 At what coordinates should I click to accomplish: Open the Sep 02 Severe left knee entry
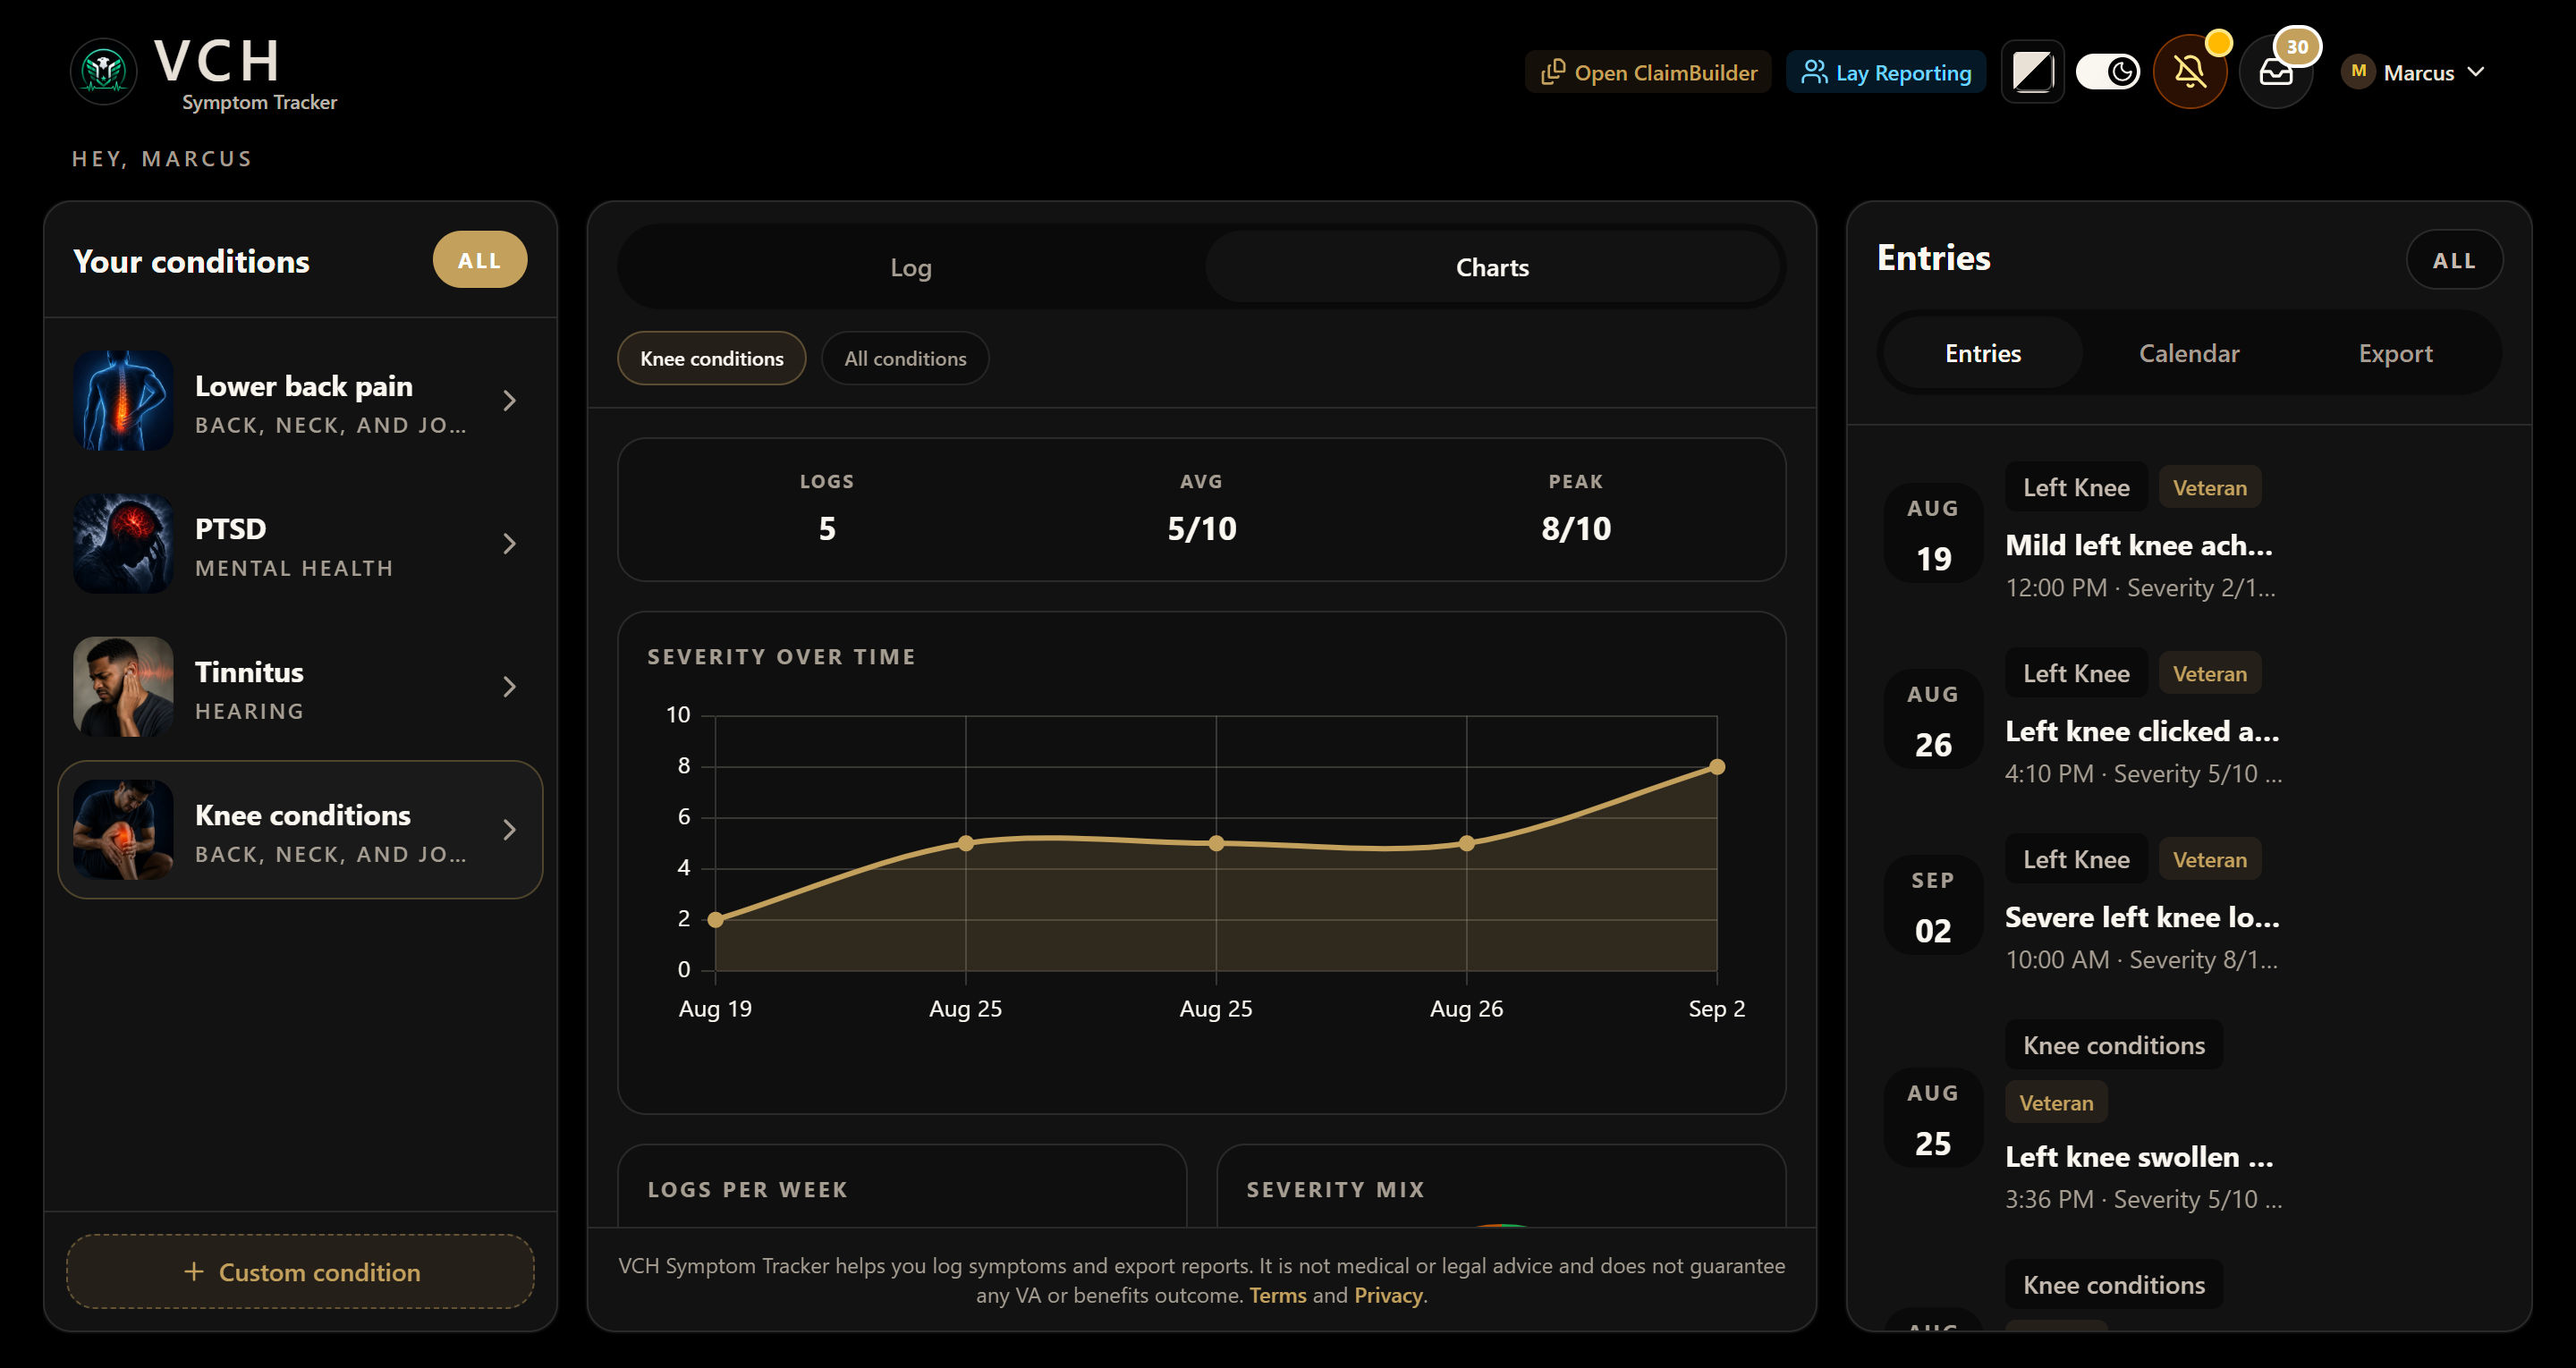[x=2190, y=905]
